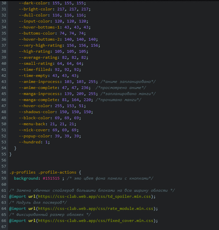Click line number 66 in the gutter

coord(3,221)
